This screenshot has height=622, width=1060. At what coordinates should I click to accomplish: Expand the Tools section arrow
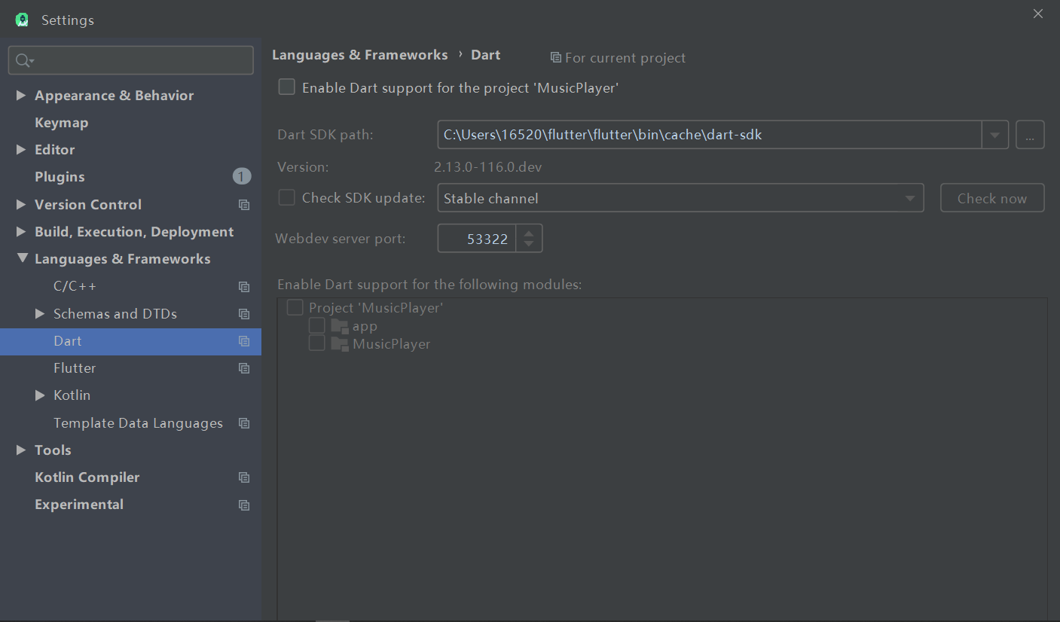(21, 450)
